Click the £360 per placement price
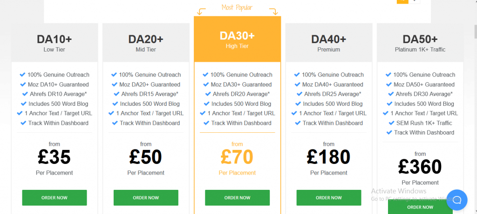This screenshot has width=477, height=214. point(420,167)
